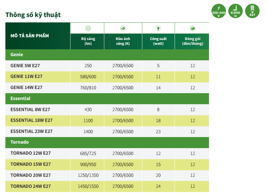
Task: Click wattage value 14
Action: [x=158, y=88]
